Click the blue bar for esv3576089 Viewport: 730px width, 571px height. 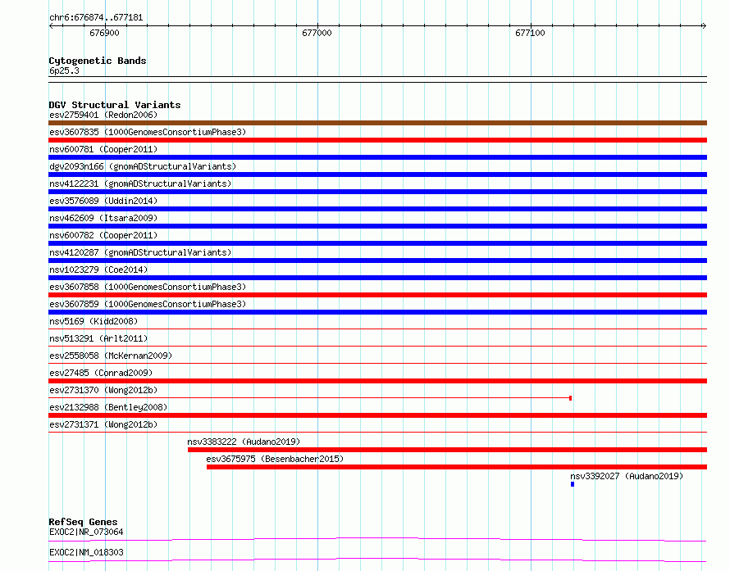point(377,209)
